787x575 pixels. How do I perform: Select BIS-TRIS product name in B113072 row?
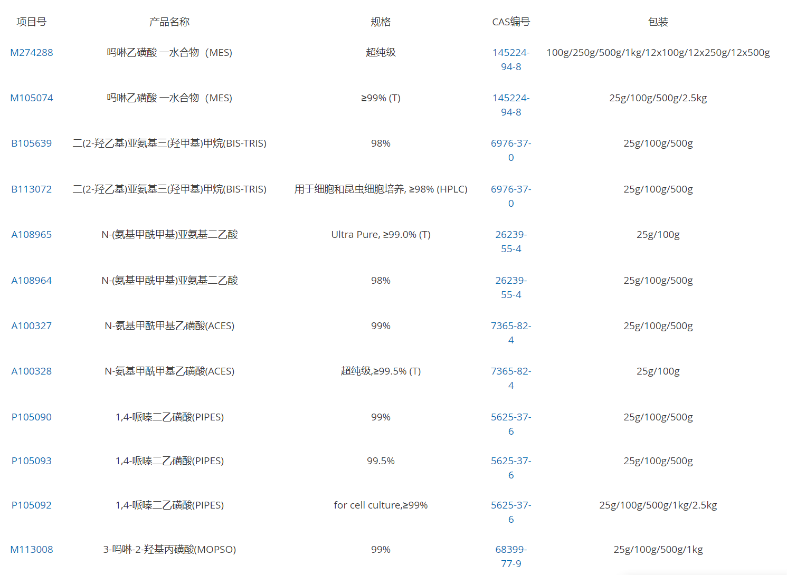tap(169, 189)
